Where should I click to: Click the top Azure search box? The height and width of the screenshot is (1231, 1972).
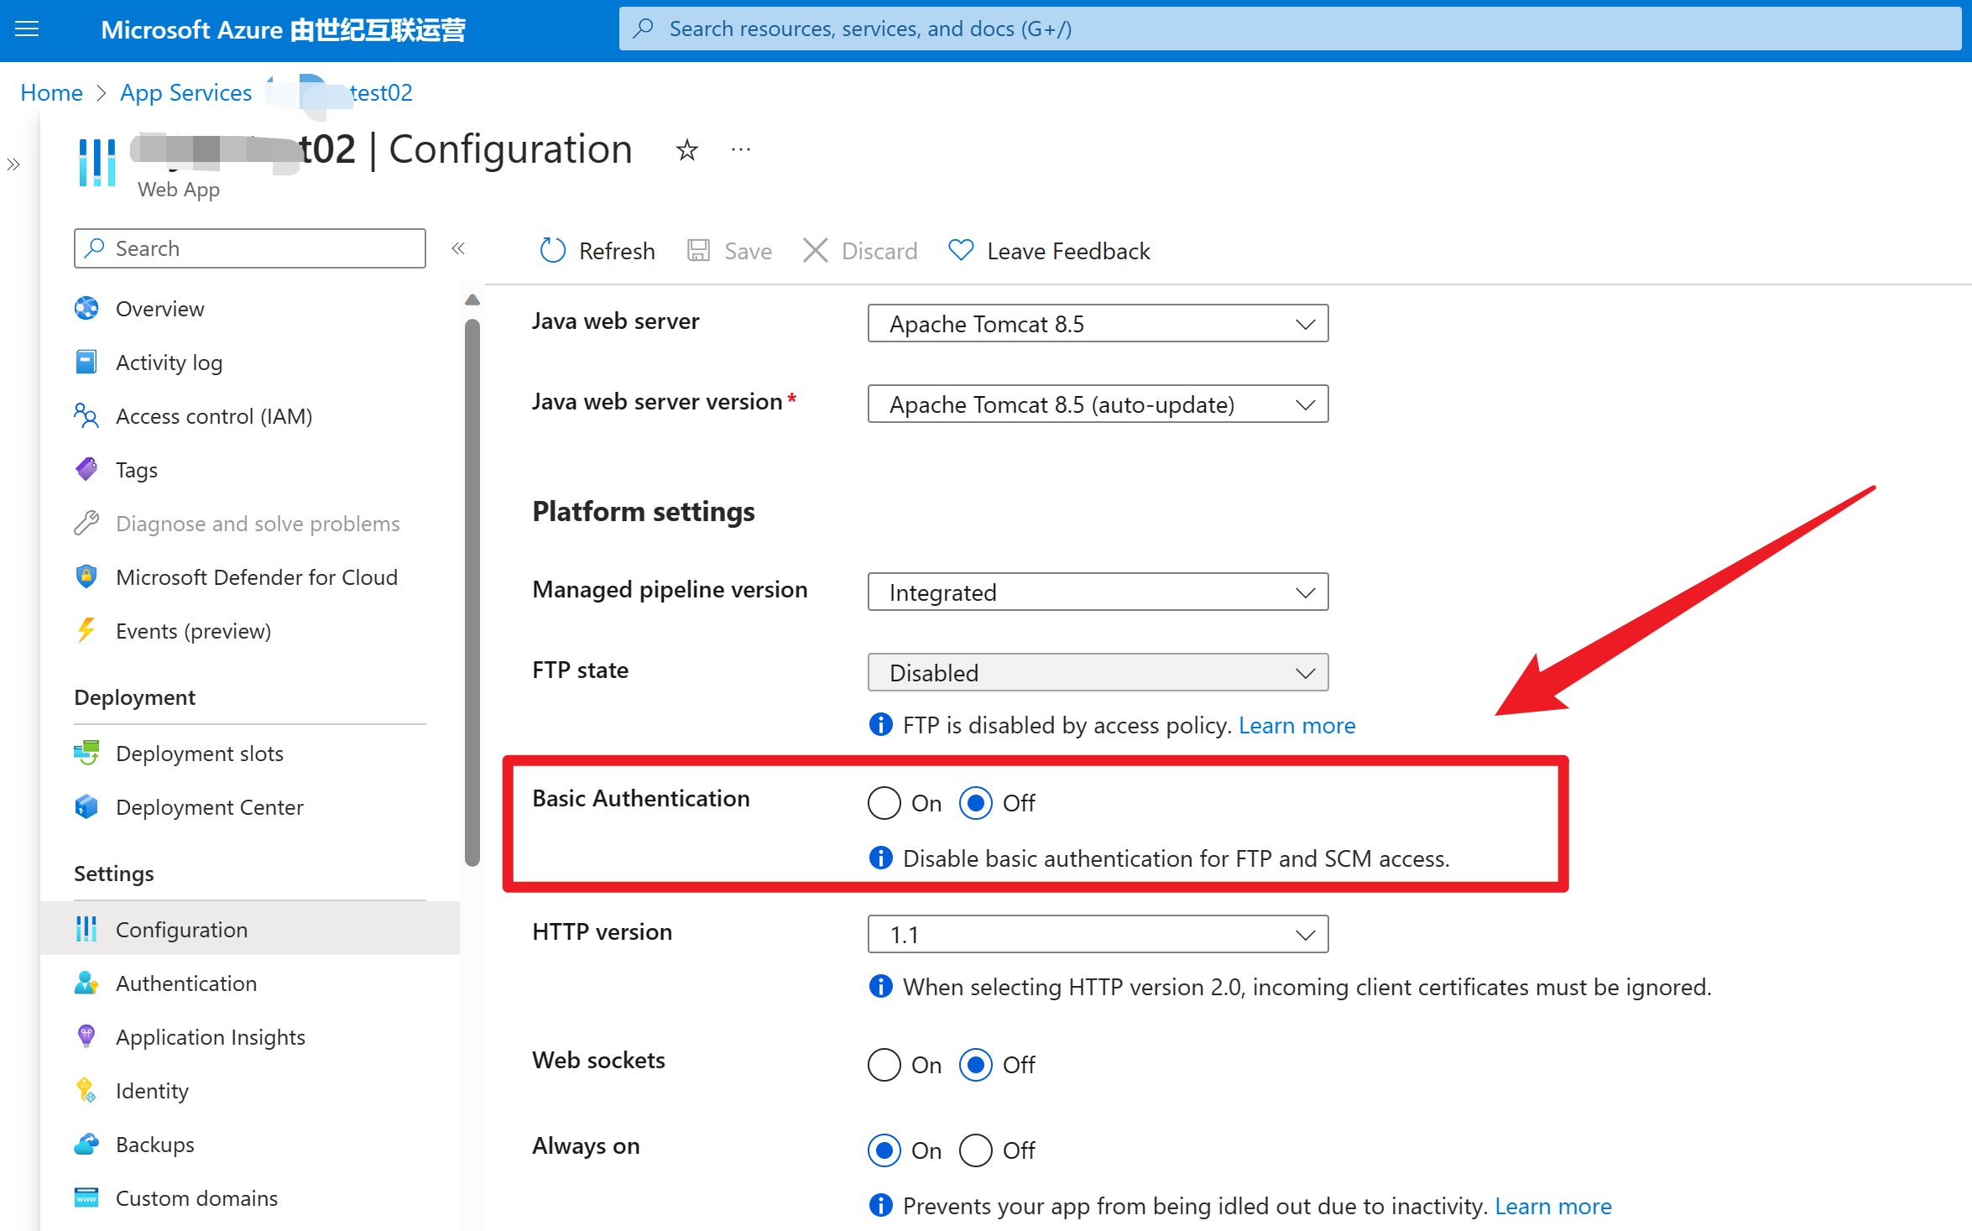click(x=1289, y=29)
